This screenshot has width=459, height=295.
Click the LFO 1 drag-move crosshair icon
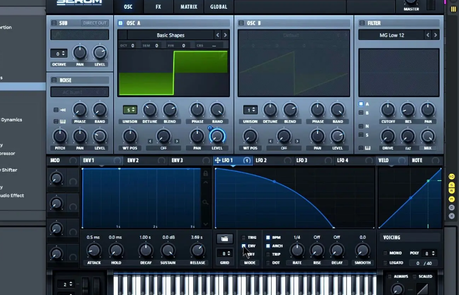218,161
